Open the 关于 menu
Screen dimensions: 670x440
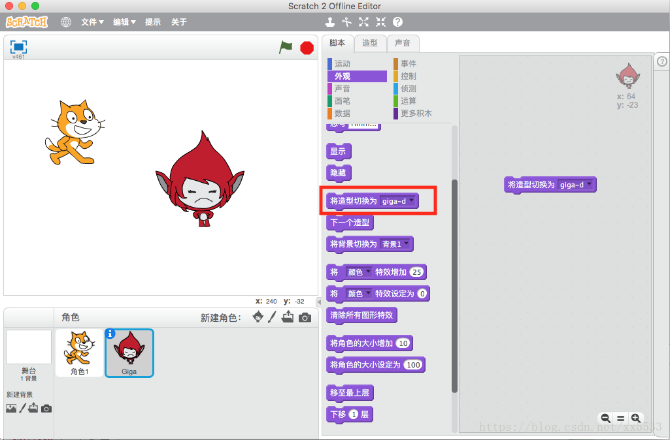(x=179, y=22)
